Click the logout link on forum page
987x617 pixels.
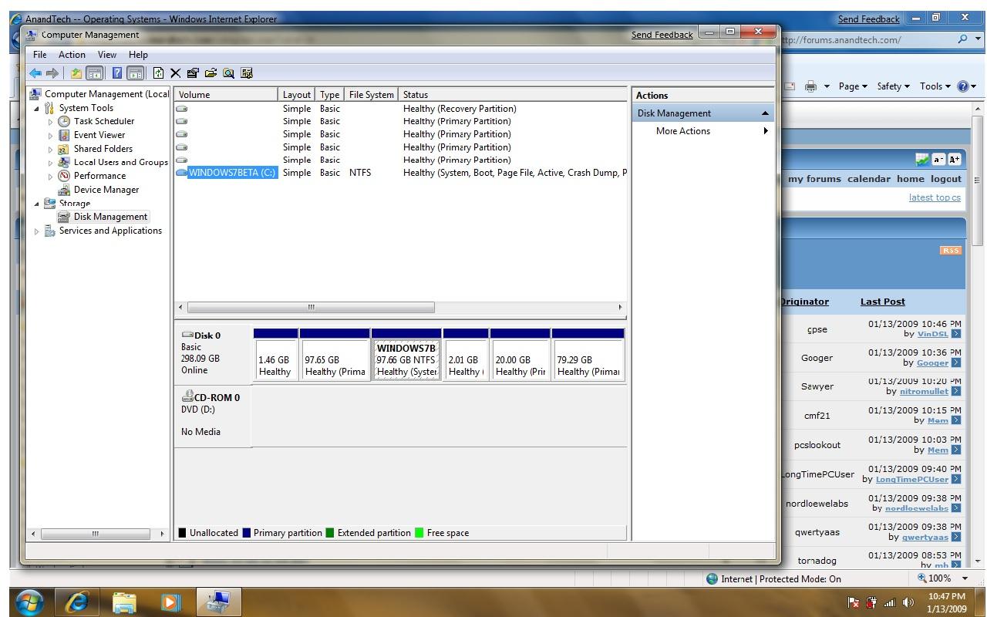pos(946,179)
